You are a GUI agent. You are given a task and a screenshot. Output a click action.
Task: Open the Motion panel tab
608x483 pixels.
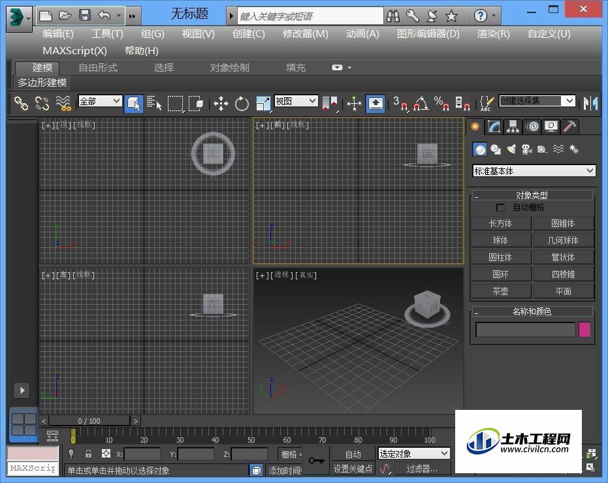coord(532,127)
